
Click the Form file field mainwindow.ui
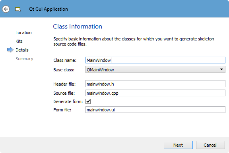(x=155, y=109)
